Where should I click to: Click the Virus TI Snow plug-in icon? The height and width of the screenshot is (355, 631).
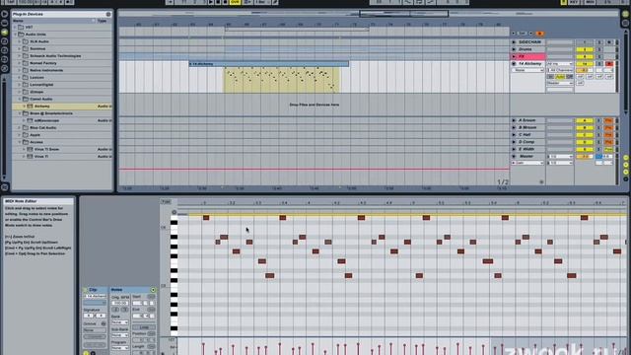[30, 149]
